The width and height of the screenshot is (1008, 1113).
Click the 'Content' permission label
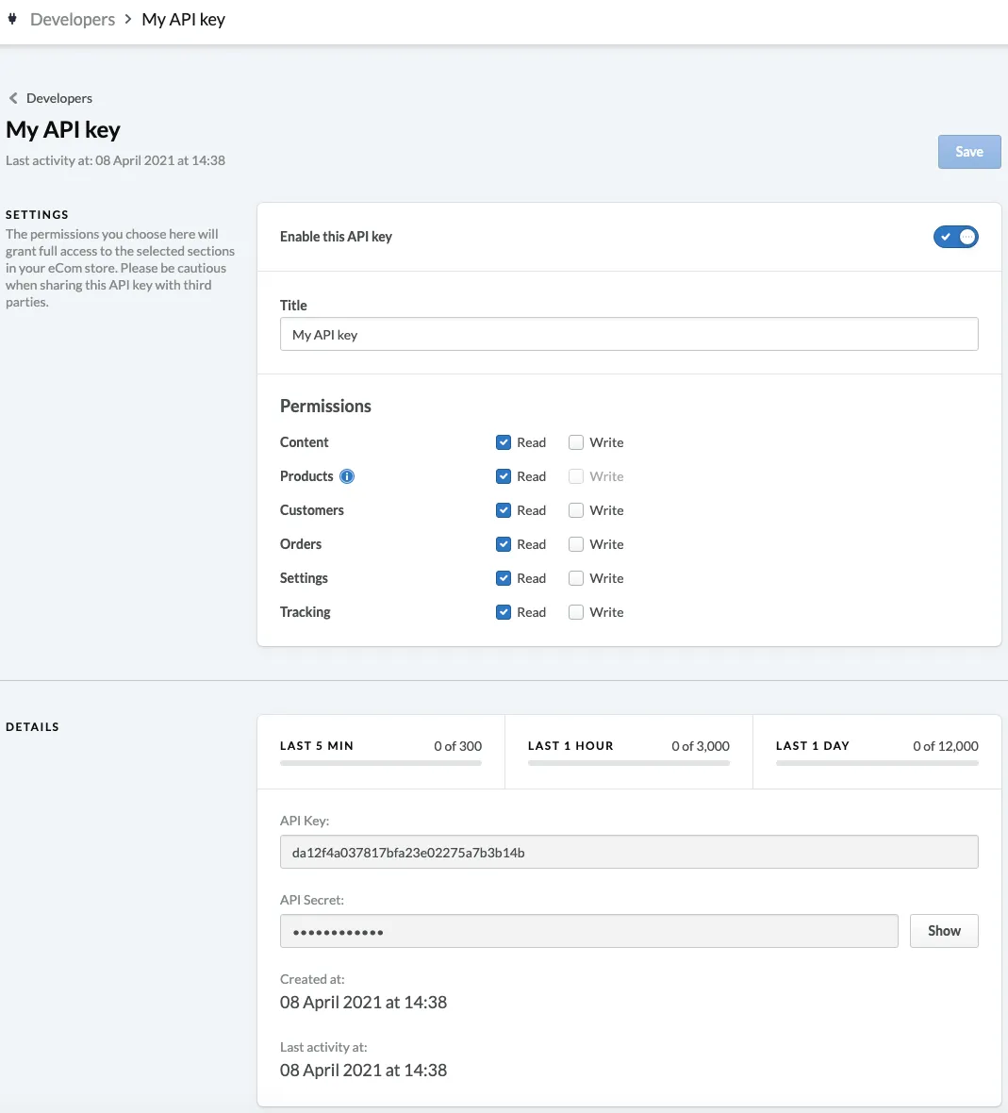(x=305, y=442)
